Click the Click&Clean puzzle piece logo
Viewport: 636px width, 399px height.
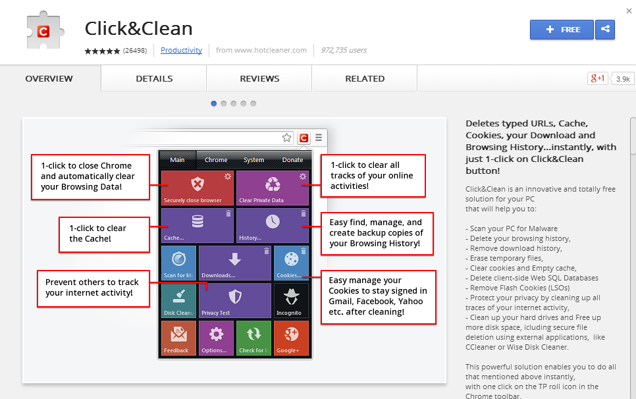(x=45, y=31)
